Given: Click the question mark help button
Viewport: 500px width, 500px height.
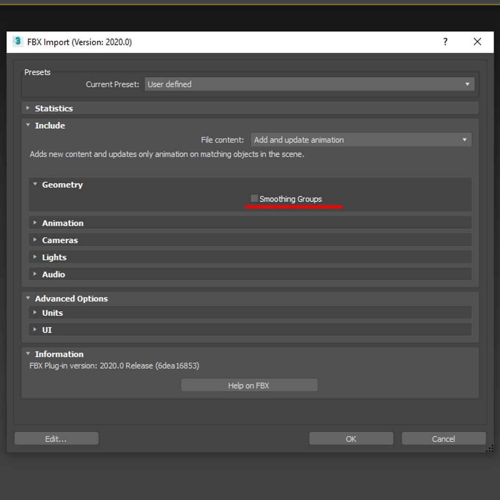Looking at the screenshot, I should tap(445, 42).
